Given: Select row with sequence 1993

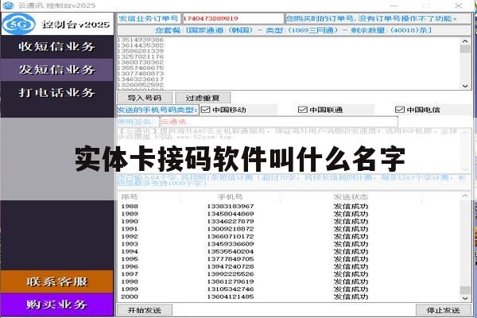Looking at the screenshot, I should pos(289,244).
